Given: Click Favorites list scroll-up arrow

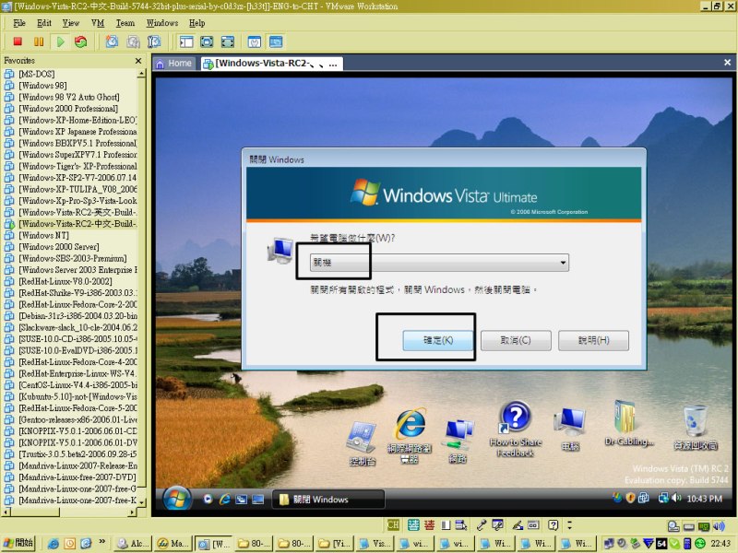Looking at the screenshot, I should tap(141, 74).
